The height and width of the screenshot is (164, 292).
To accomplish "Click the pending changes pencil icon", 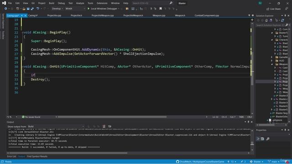I will click(242, 162).
